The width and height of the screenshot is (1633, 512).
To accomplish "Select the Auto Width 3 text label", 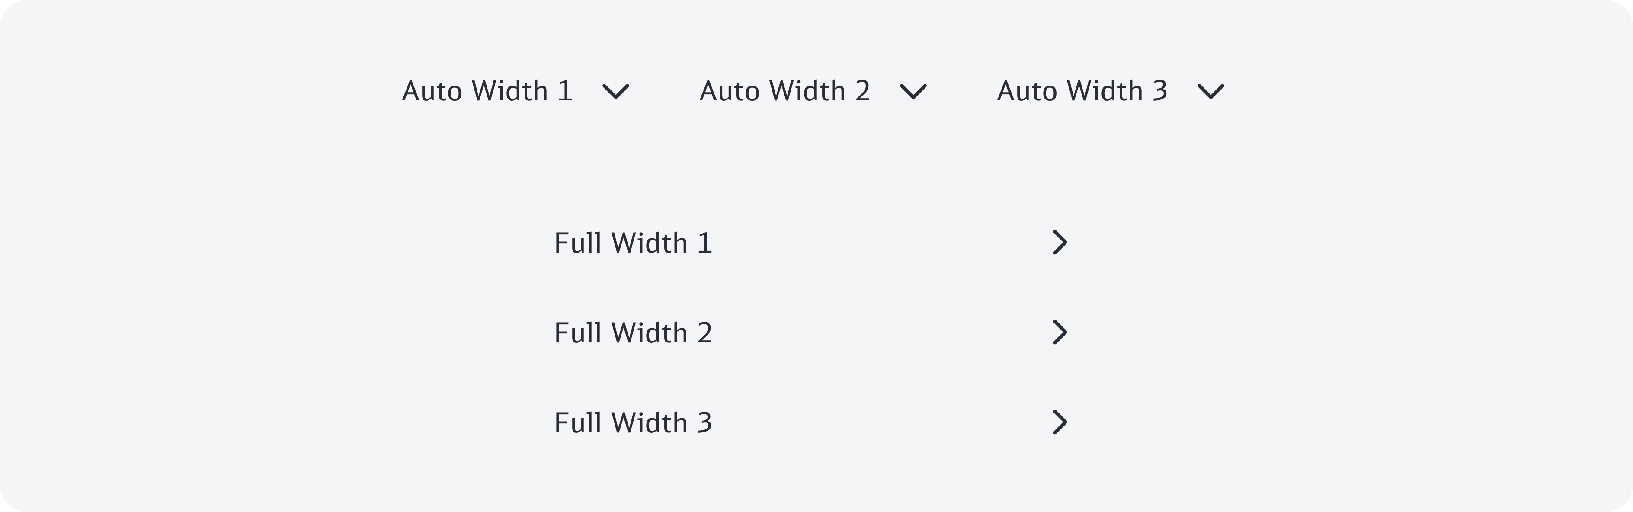I will (x=1082, y=91).
